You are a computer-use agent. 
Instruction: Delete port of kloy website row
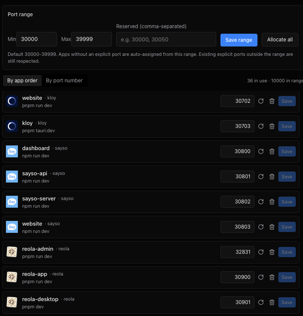pos(272,101)
